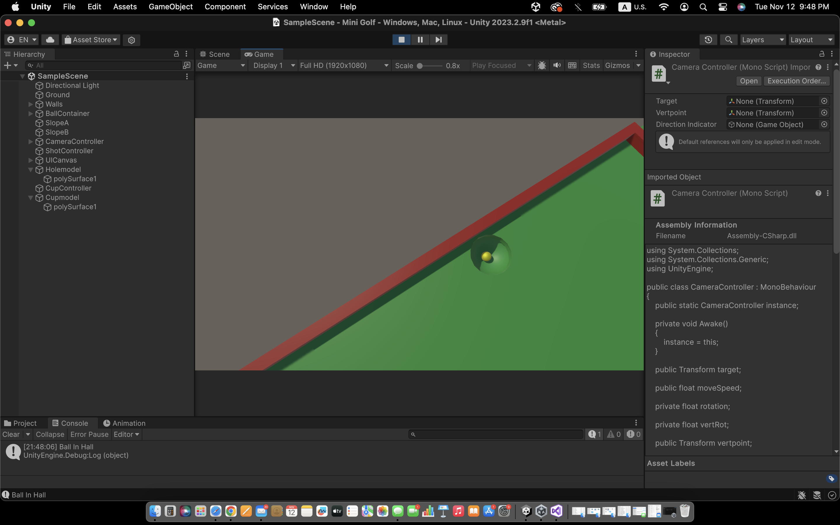Step one frame forward
Viewport: 840px width, 525px height.
(438, 40)
